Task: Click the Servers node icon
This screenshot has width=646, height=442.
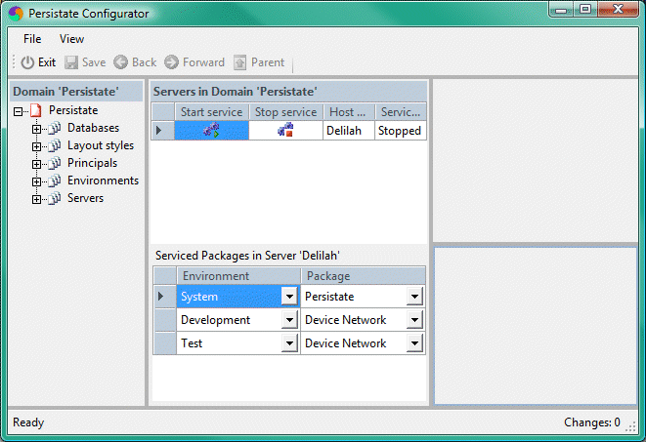Action: 55,199
